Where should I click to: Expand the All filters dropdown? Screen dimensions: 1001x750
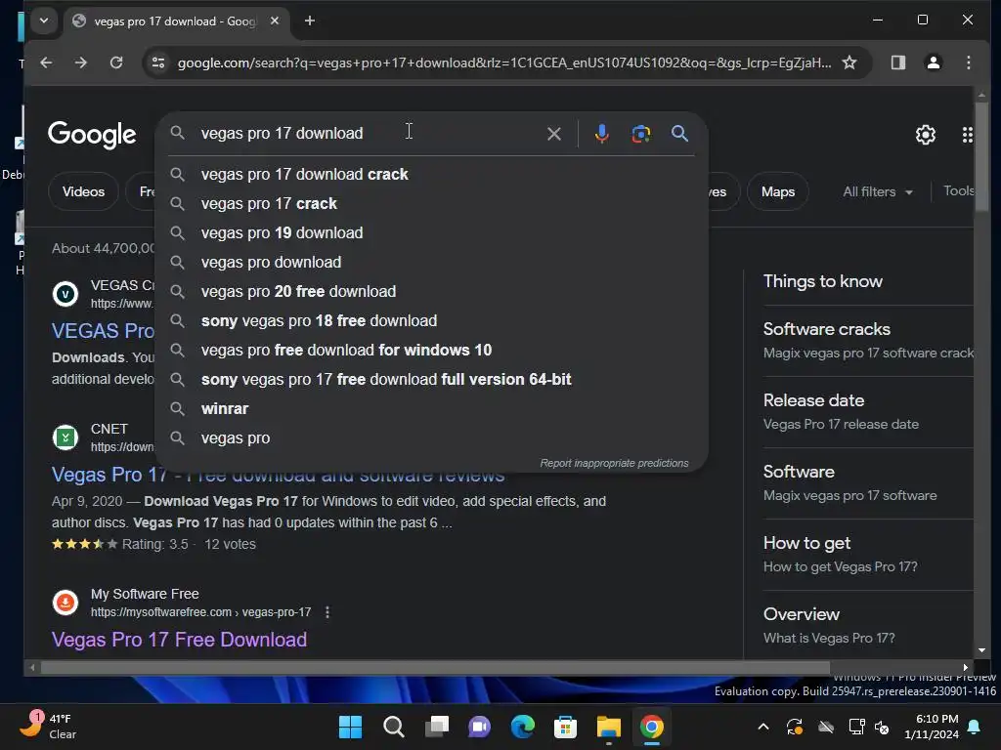pyautogui.click(x=877, y=191)
